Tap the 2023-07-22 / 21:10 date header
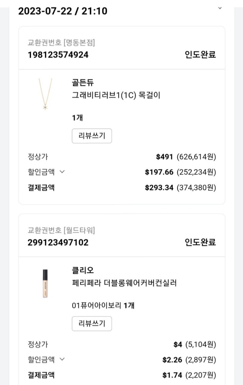Image resolution: width=243 pixels, height=385 pixels. click(63, 11)
